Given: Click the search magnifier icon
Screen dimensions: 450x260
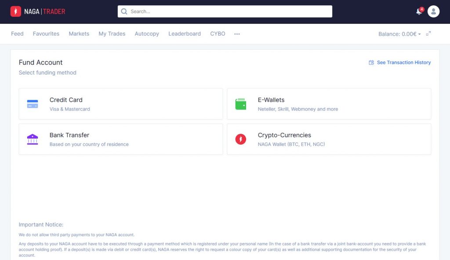Looking at the screenshot, I should [x=124, y=11].
